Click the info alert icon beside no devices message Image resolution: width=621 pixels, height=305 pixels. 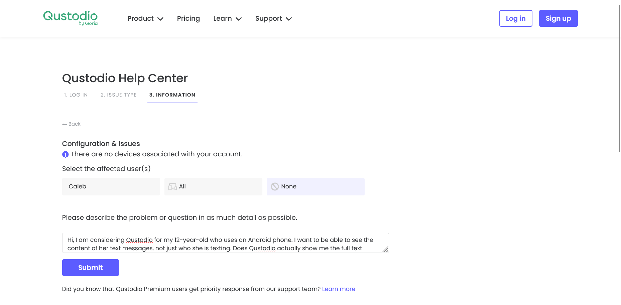click(x=66, y=154)
